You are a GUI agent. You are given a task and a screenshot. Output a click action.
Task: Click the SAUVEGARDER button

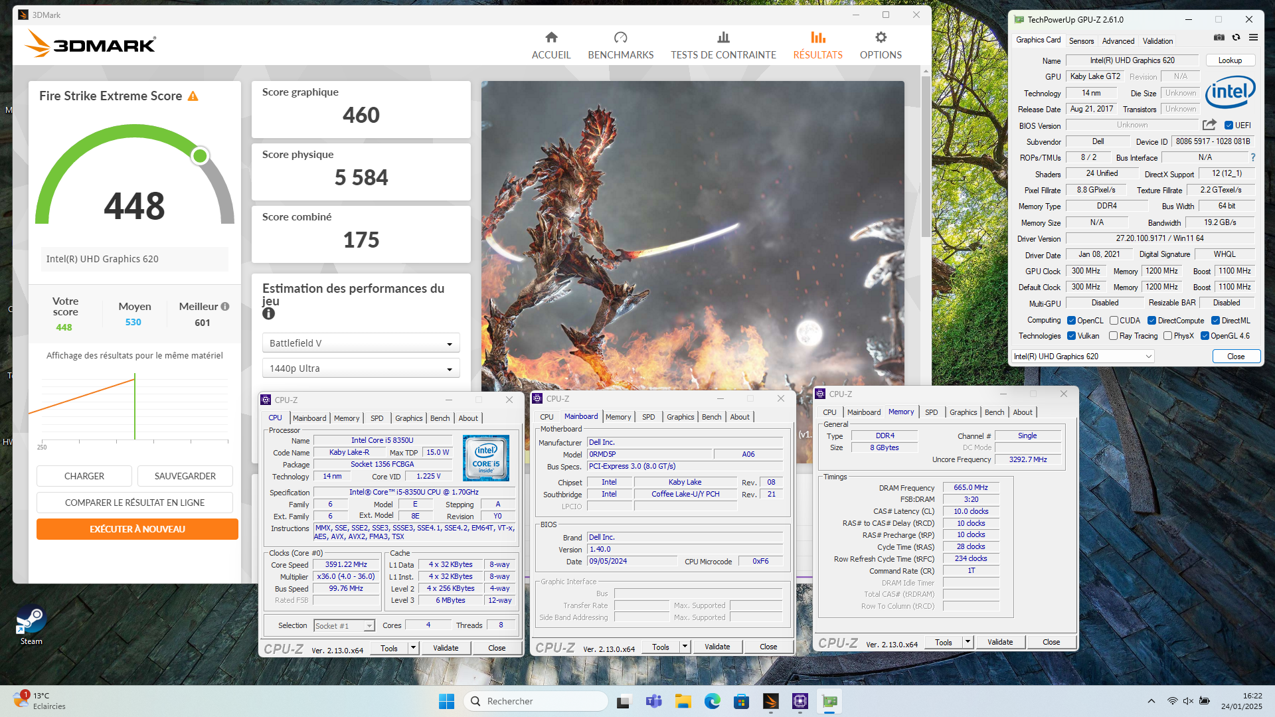tap(185, 476)
